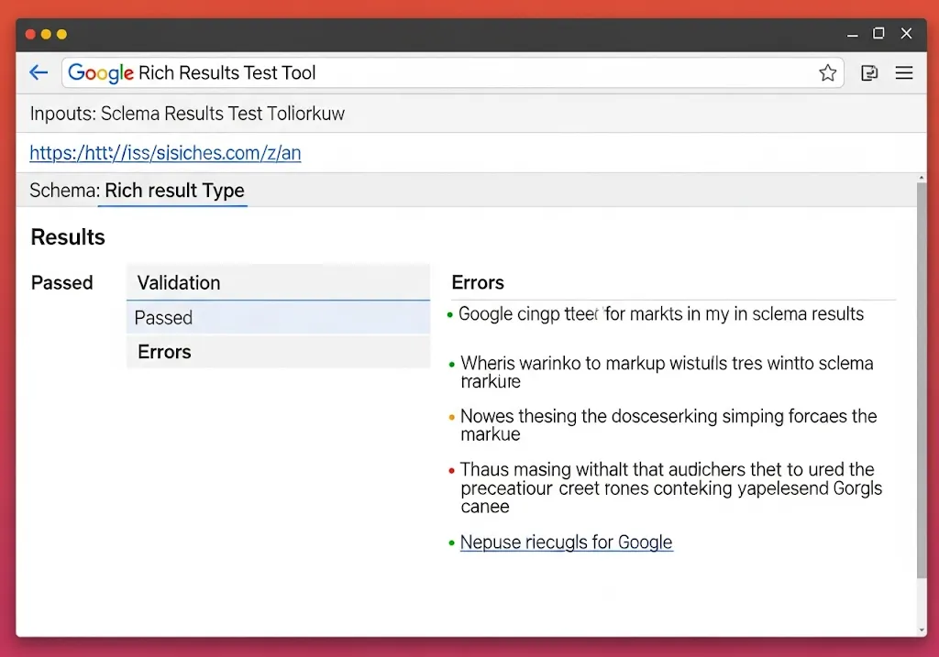Open the Nepuse riecugls for Google link

pos(566,542)
